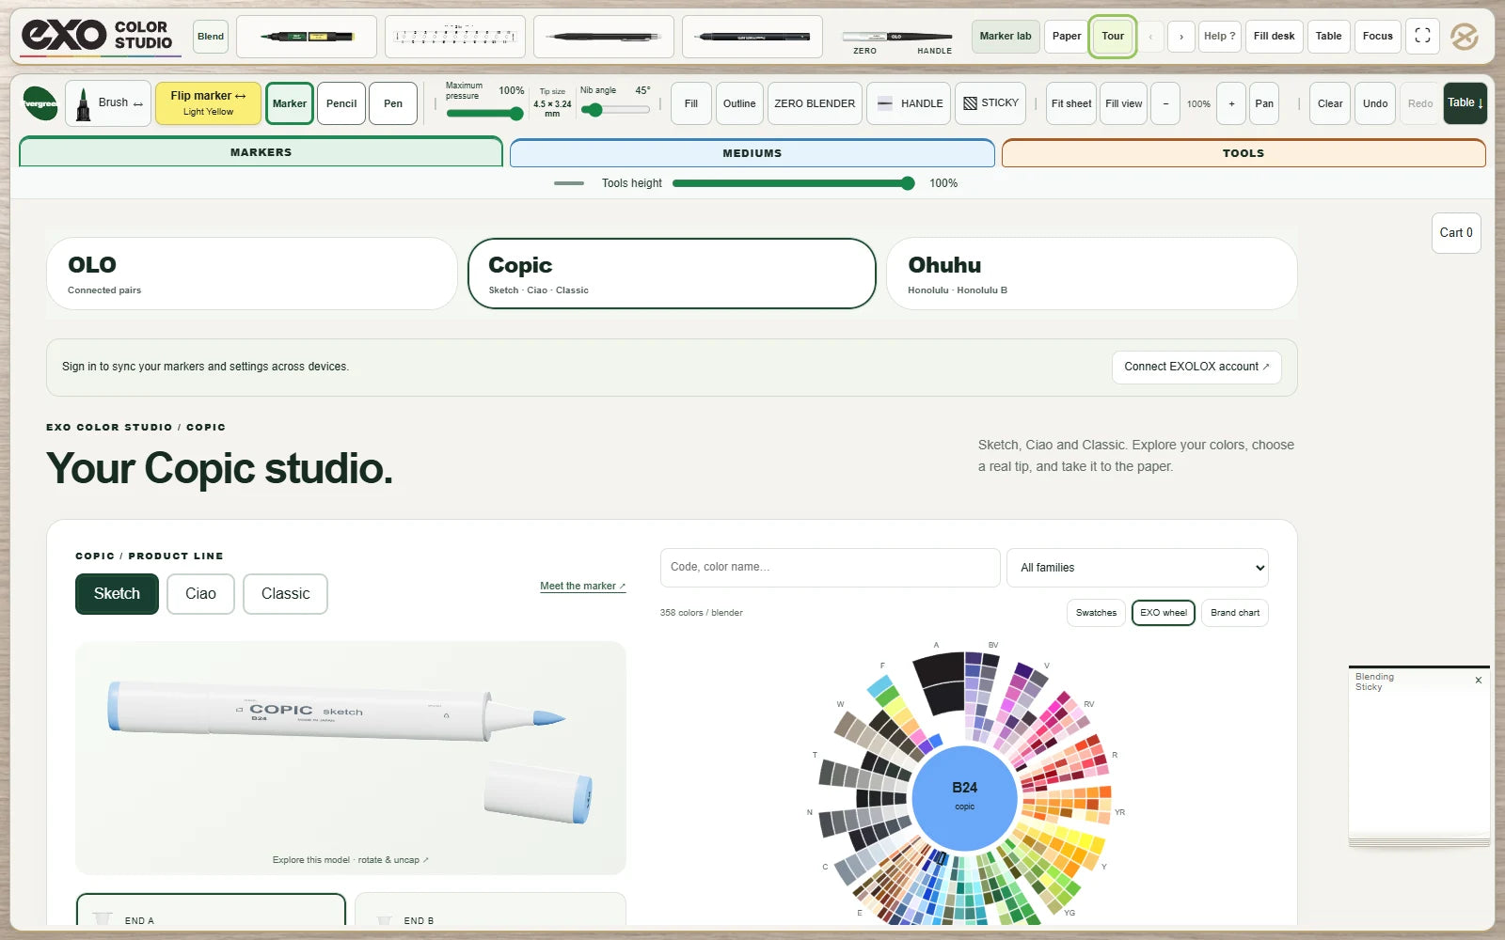Expand the Help menu
The width and height of the screenshot is (1505, 940).
1219,37
